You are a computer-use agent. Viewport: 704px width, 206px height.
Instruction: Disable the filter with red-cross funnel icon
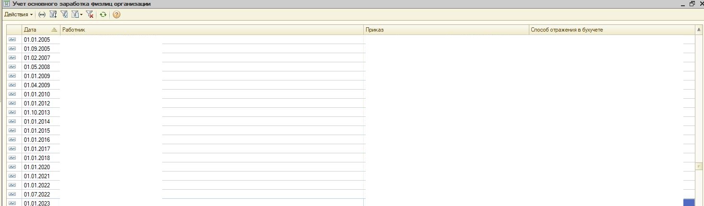tap(89, 15)
